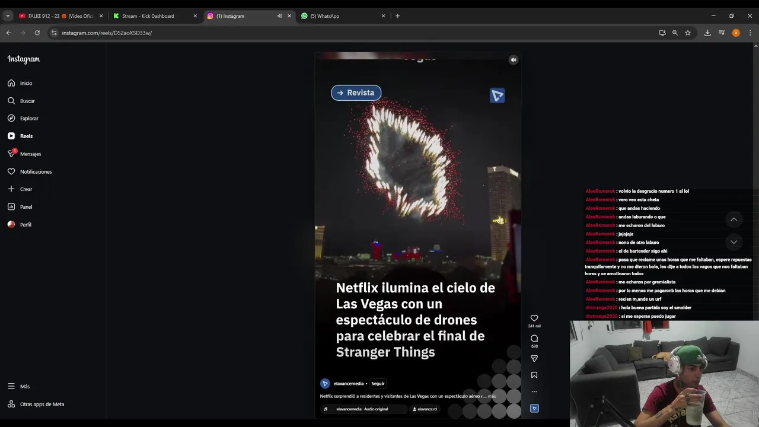Open a new browser tab
The width and height of the screenshot is (759, 427).
tap(397, 16)
